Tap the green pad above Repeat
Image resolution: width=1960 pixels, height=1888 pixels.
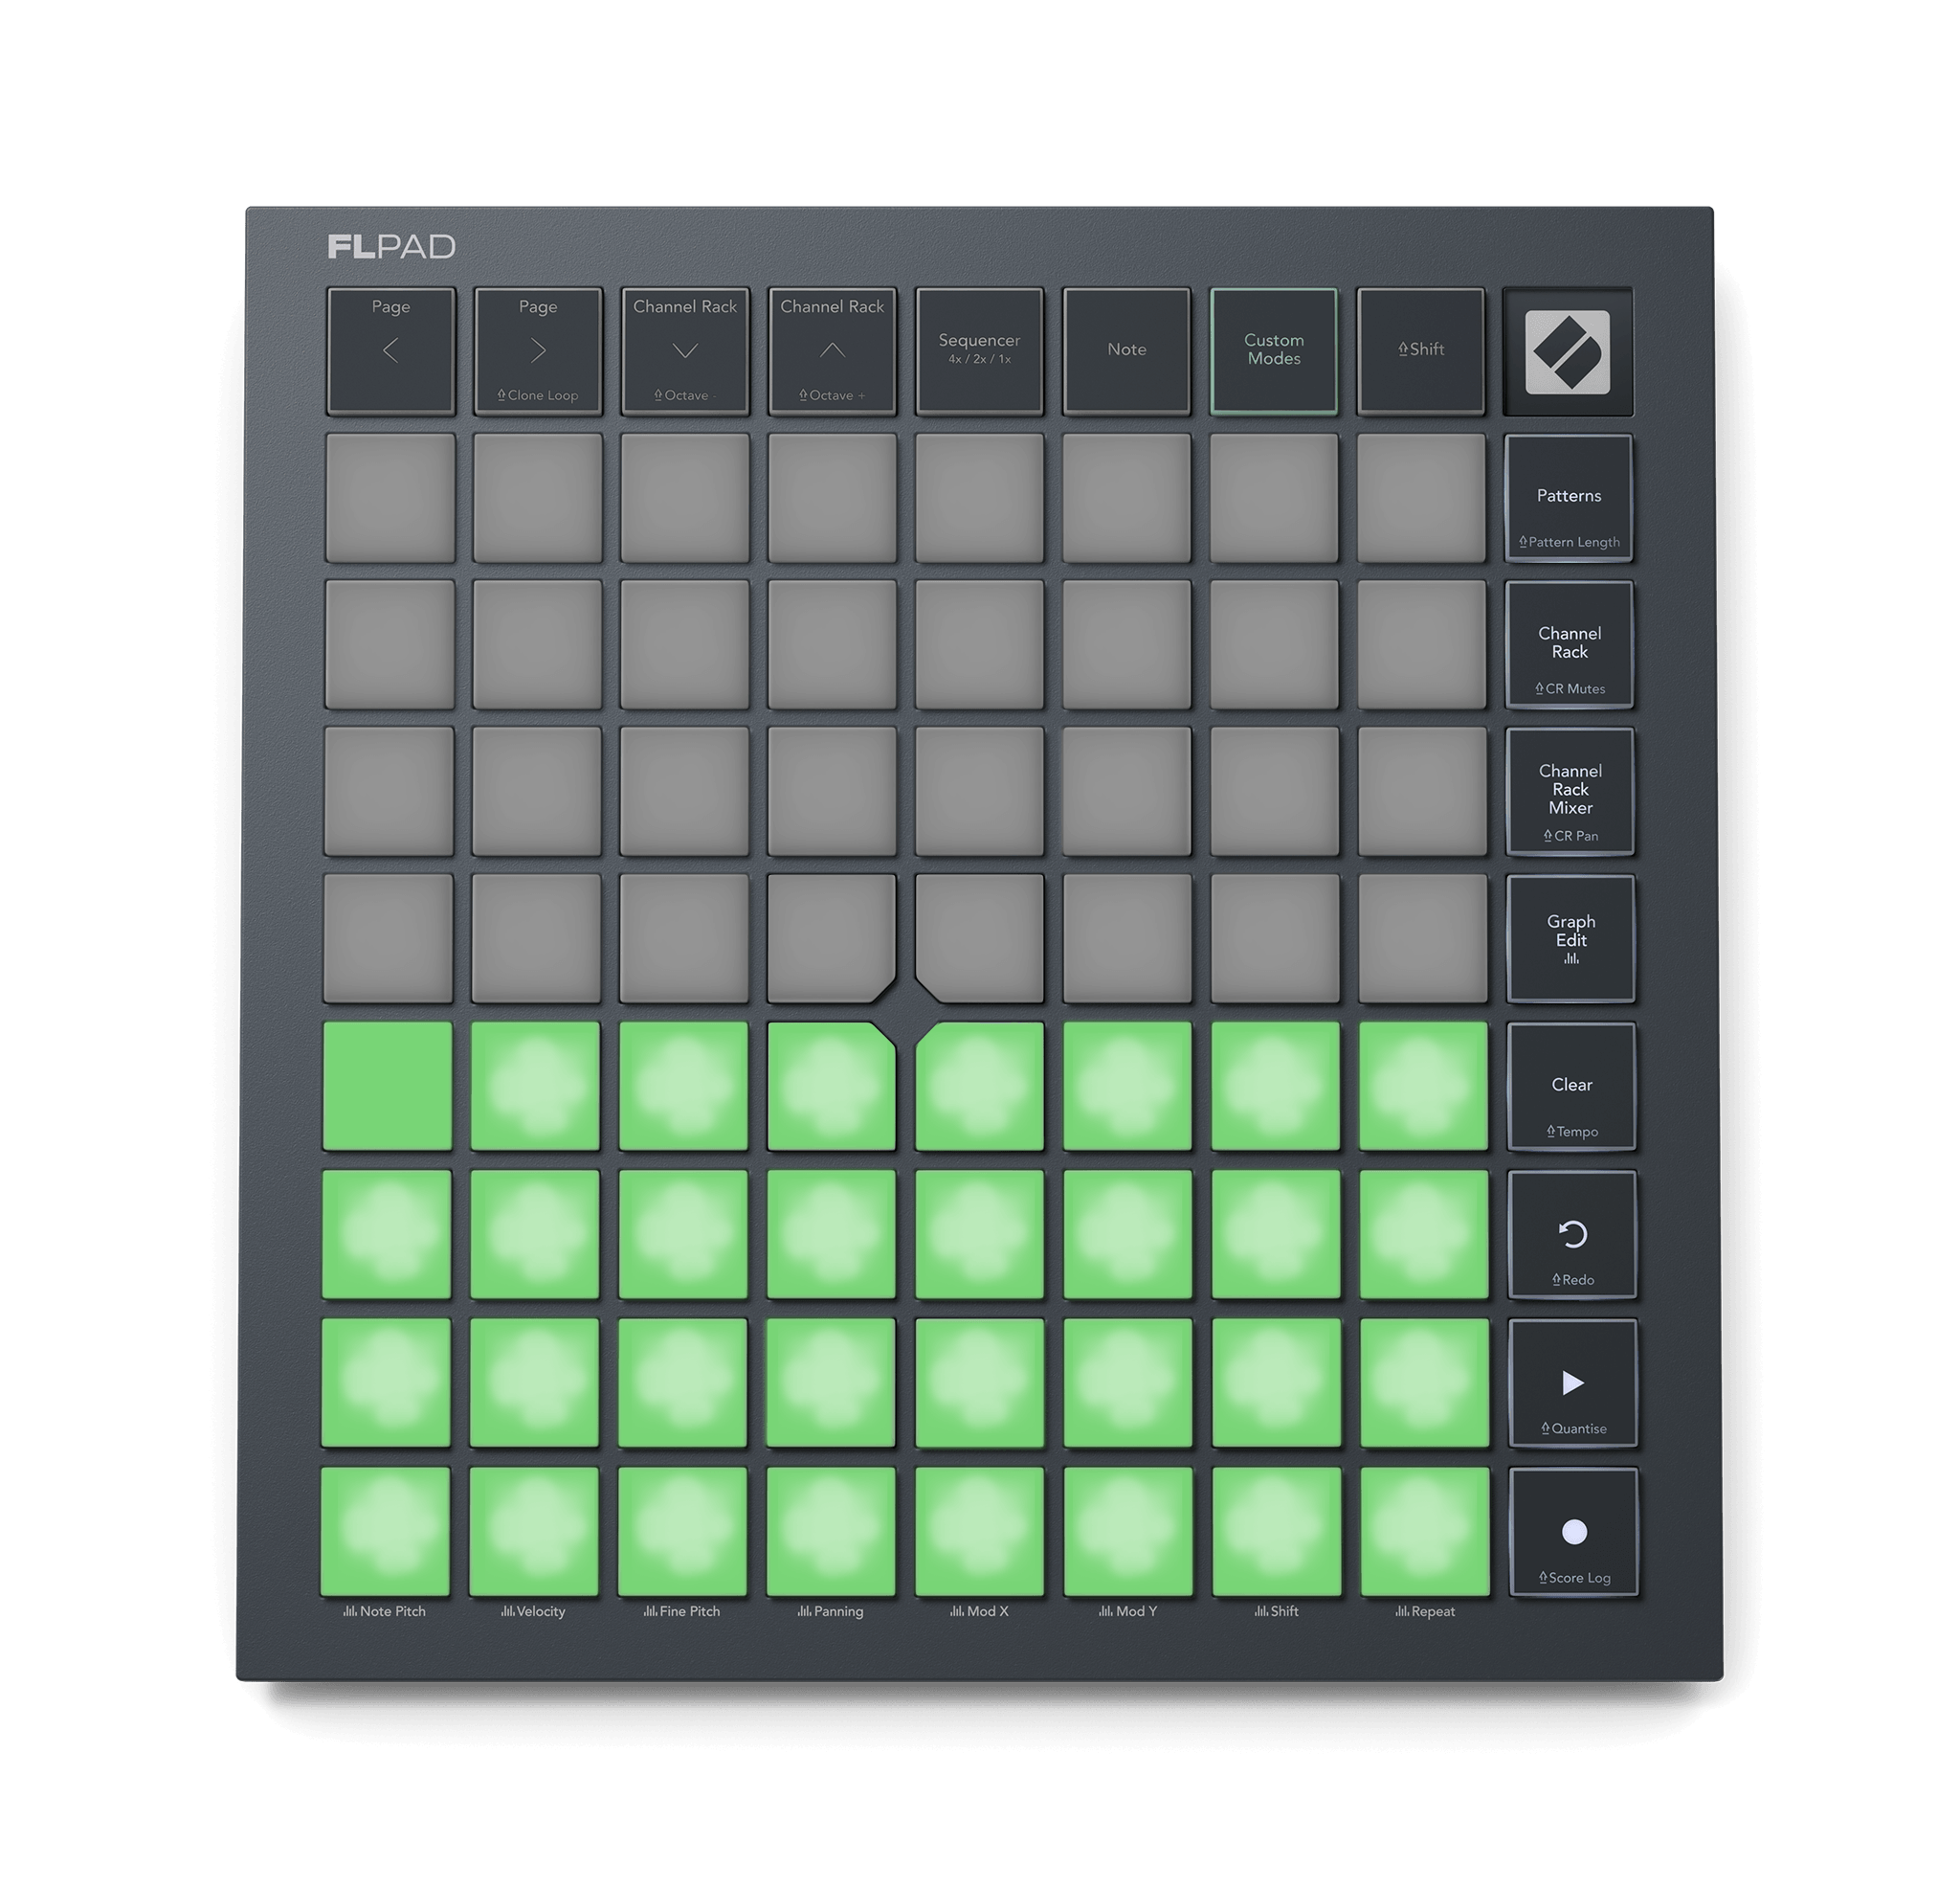[1425, 1531]
